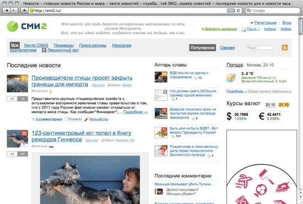Open Девушка лишилась прав story link

point(193,114)
